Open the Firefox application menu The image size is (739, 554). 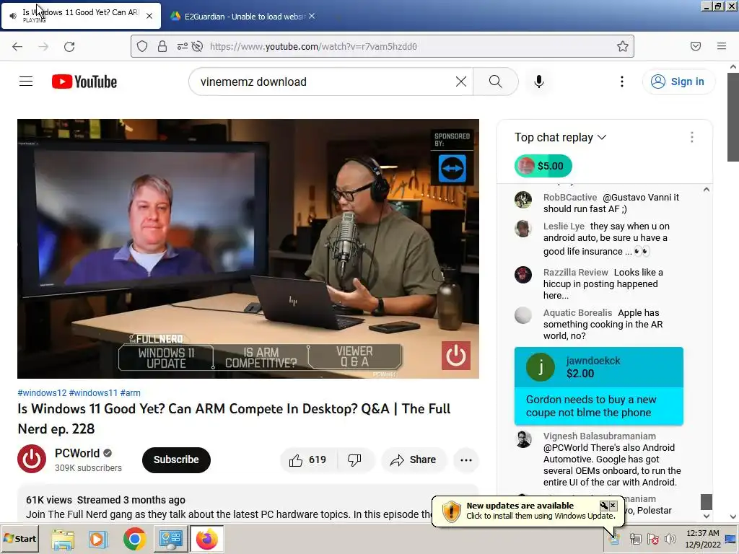pyautogui.click(x=722, y=46)
